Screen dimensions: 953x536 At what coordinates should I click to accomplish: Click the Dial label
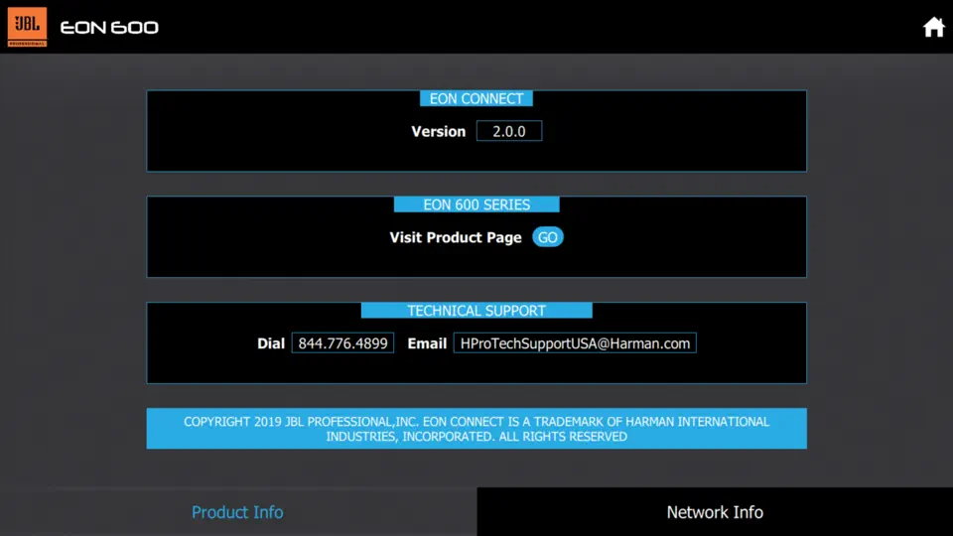[x=271, y=344]
